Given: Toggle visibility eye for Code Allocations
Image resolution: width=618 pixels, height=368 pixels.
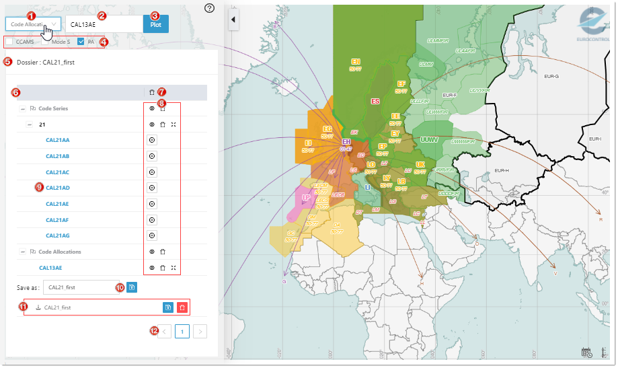Looking at the screenshot, I should point(152,252).
